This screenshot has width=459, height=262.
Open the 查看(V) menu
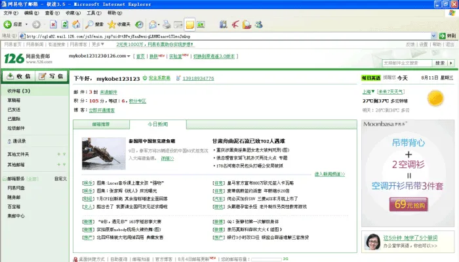point(52,13)
